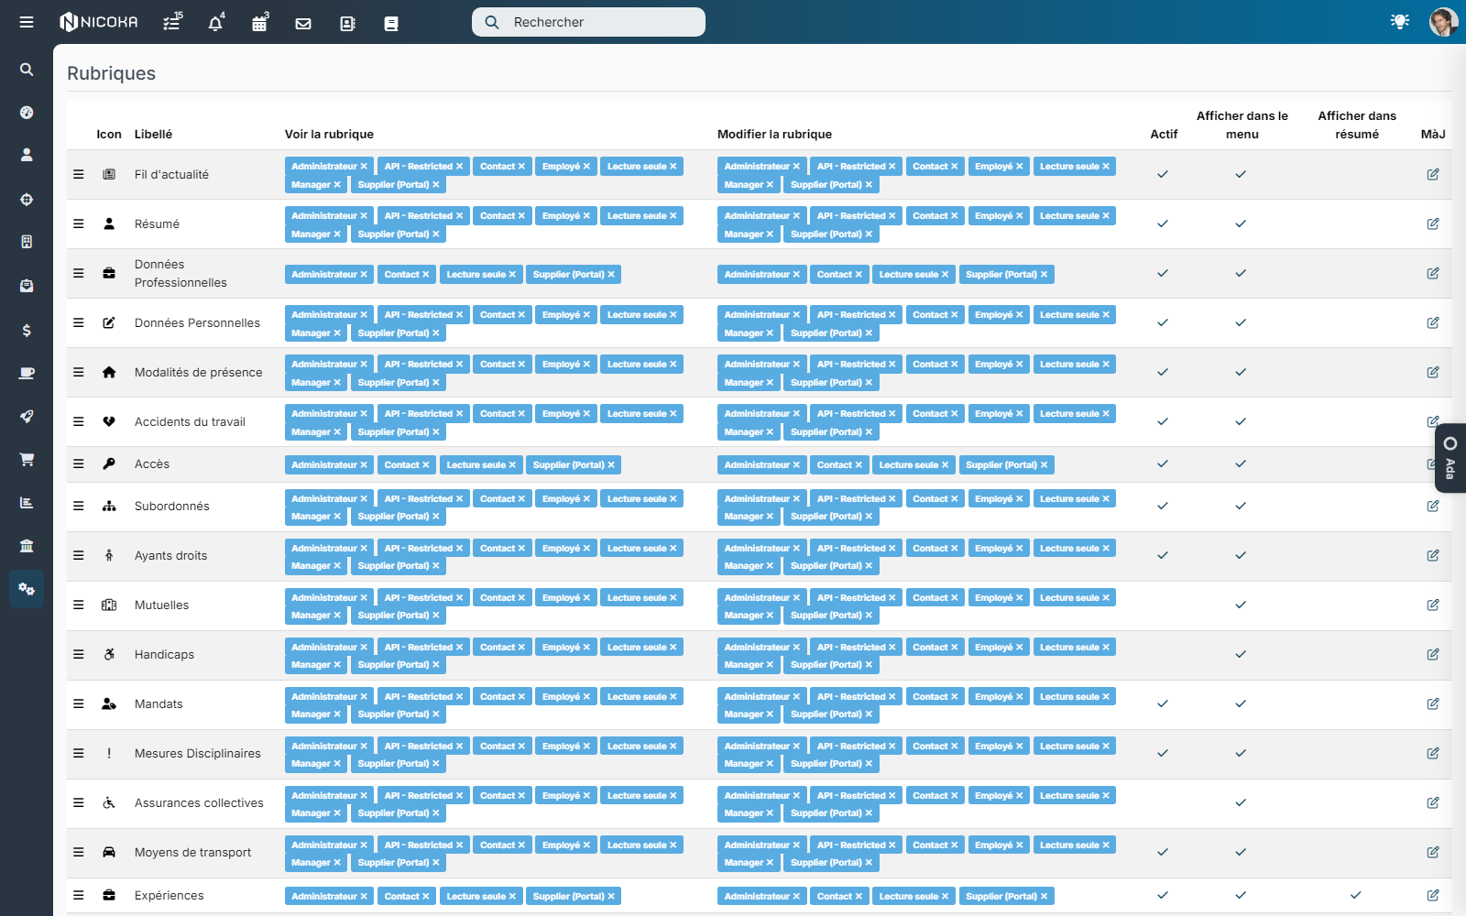Open the user avatar profile menu

(x=1443, y=22)
